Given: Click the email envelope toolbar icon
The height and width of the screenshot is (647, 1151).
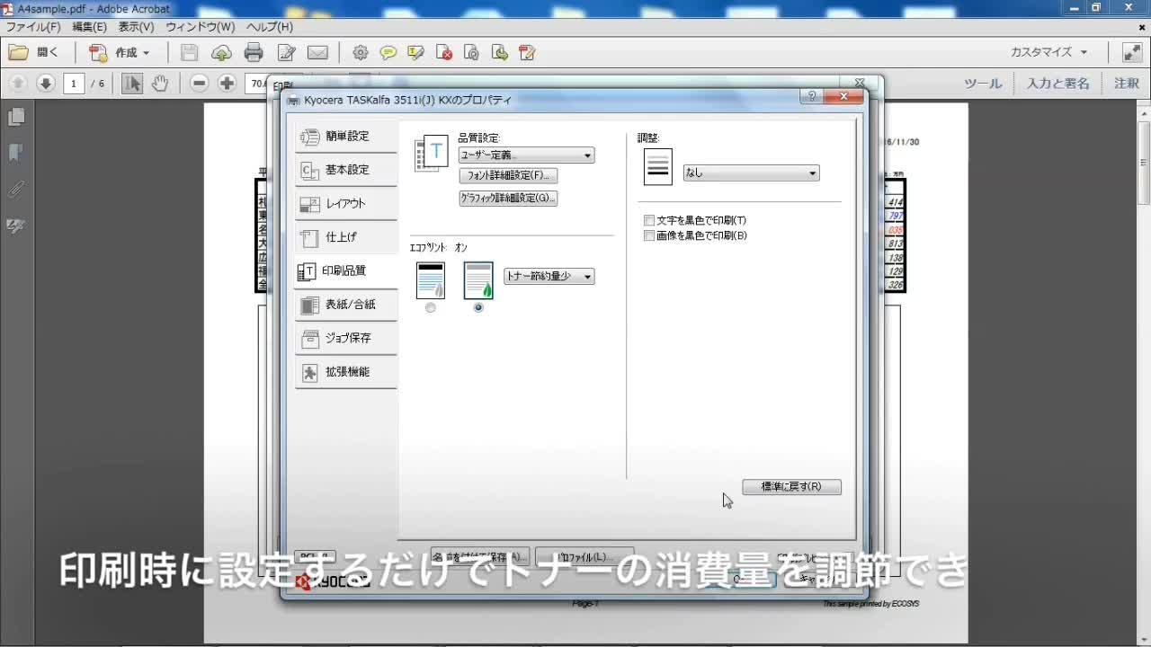Looking at the screenshot, I should point(317,53).
